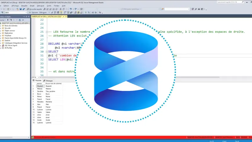Open the Déboguer menu
The image size is (252, 142).
41,6
